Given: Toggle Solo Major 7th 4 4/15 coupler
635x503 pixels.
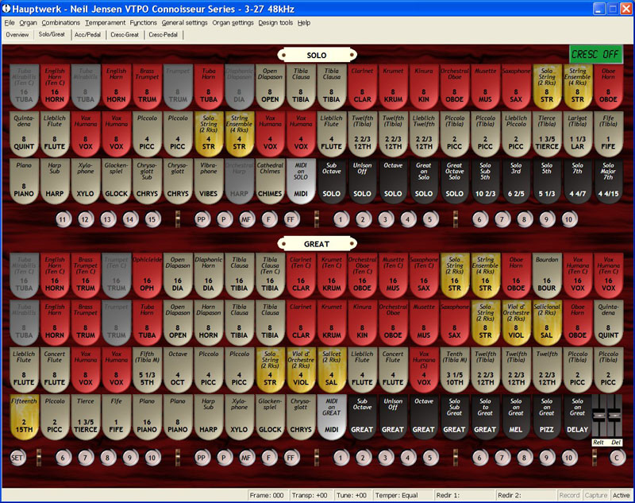Looking at the screenshot, I should tap(608, 180).
